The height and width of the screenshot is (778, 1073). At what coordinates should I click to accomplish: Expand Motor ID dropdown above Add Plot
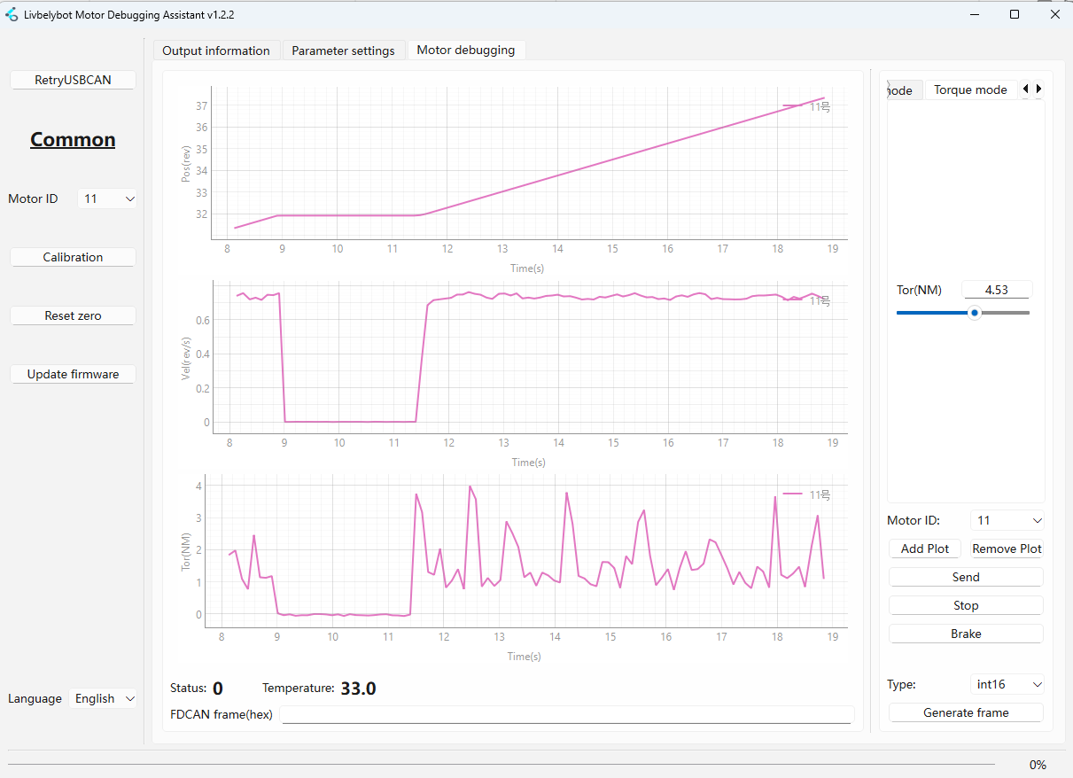click(1007, 521)
